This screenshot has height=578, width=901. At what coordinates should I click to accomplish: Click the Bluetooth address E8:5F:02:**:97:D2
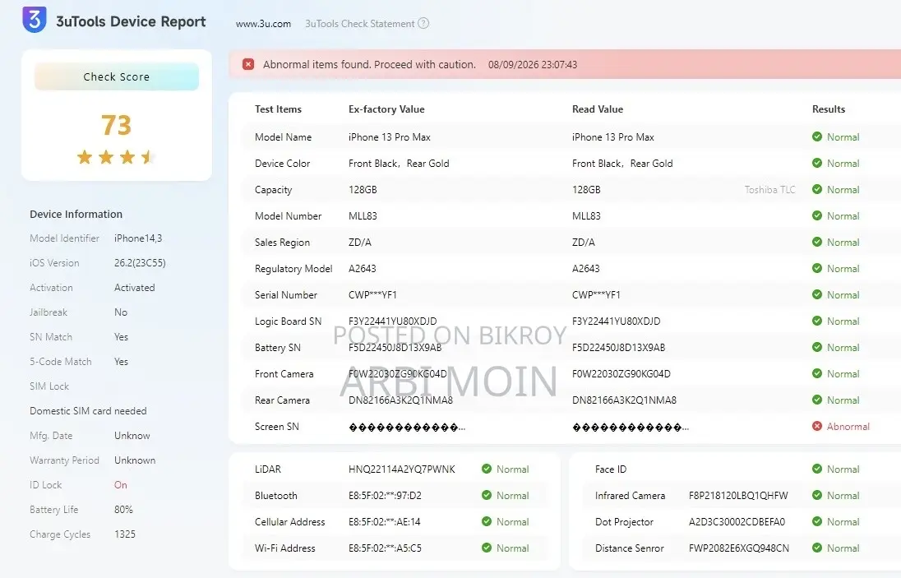click(385, 496)
